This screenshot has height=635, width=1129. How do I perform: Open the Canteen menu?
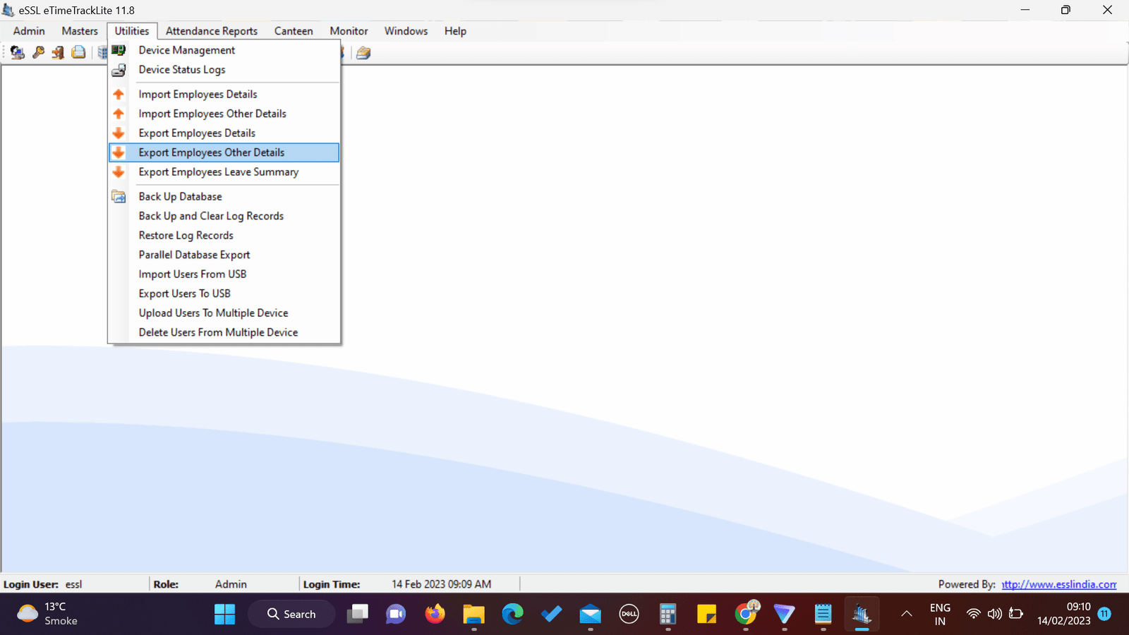[294, 31]
